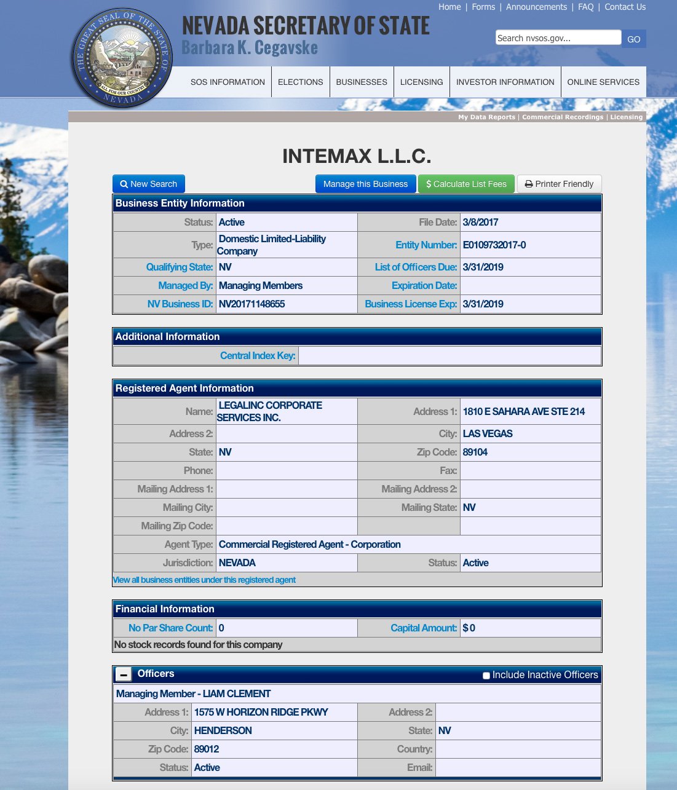Click the Nevada state seal logo
The image size is (677, 790).
tap(123, 57)
